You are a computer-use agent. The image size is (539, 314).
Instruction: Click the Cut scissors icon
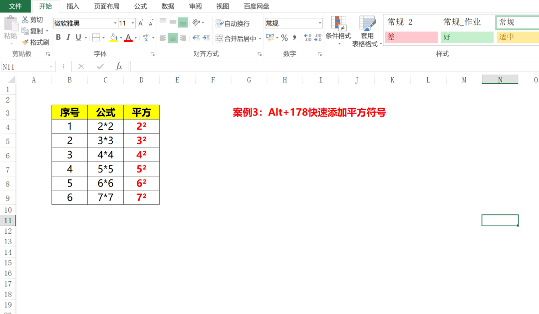click(x=25, y=19)
